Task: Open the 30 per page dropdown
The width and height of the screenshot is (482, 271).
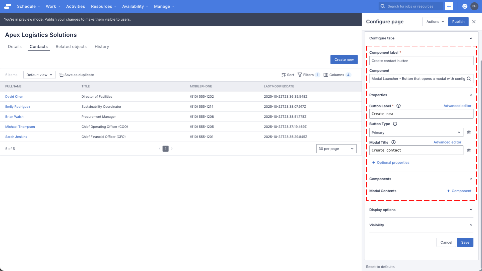Action: pyautogui.click(x=336, y=149)
